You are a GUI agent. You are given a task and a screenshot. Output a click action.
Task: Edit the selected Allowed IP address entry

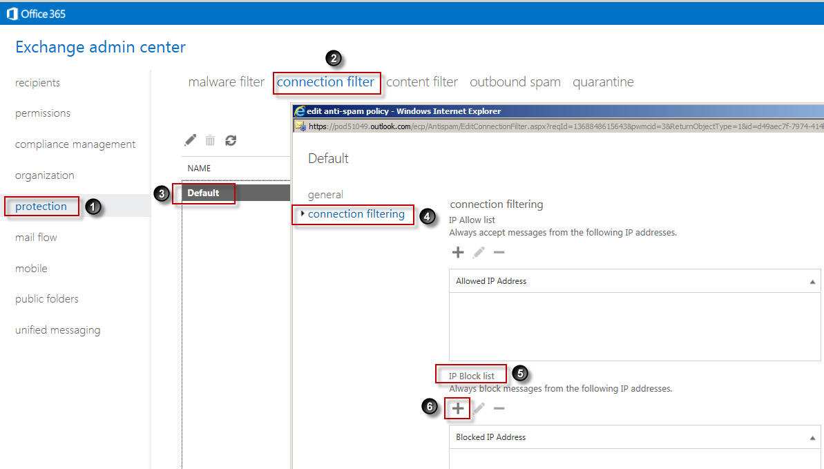[x=479, y=252]
